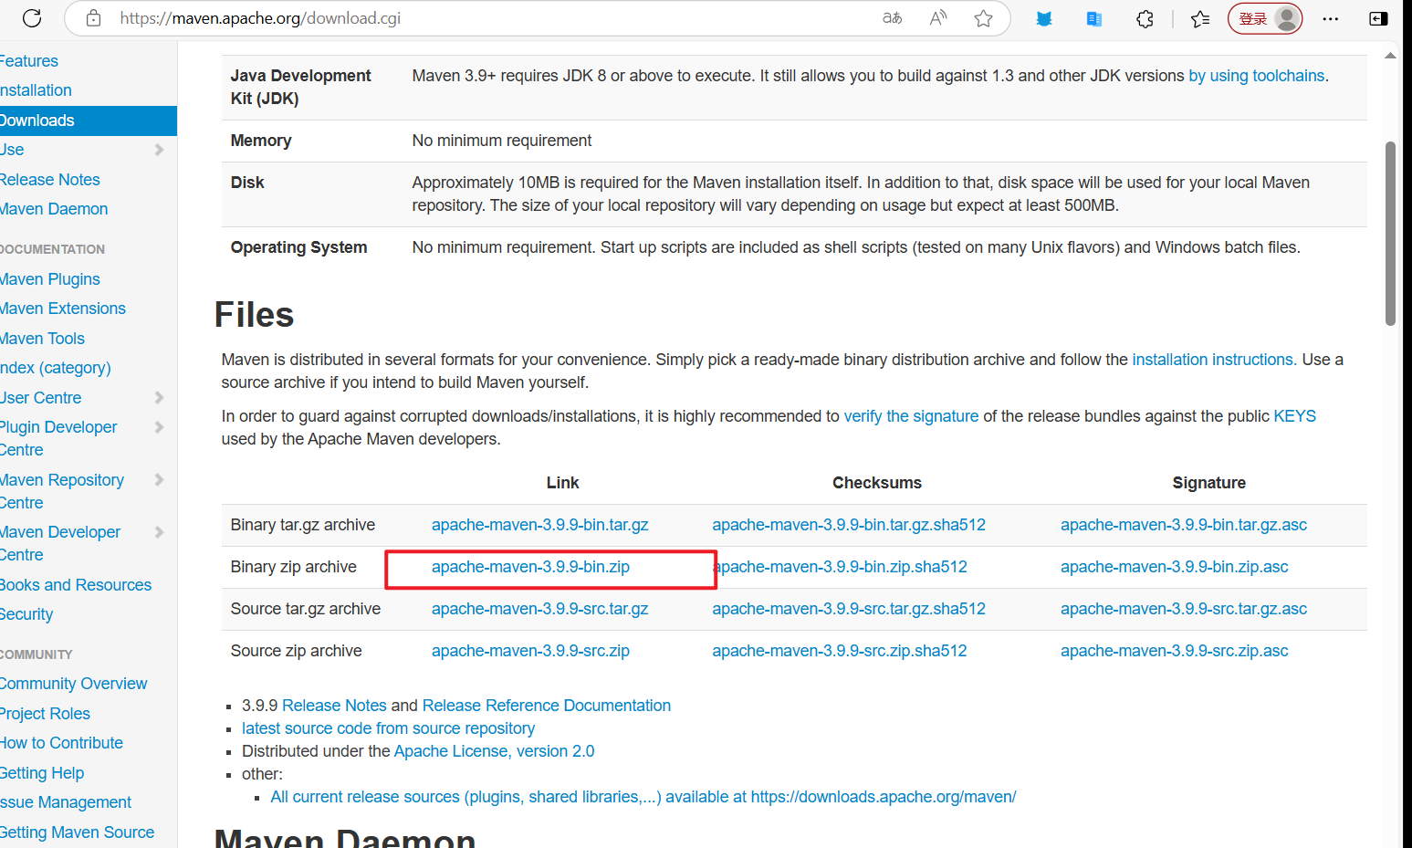Click the page vertical scrollbar thumb
The image size is (1412, 848).
pyautogui.click(x=1390, y=234)
